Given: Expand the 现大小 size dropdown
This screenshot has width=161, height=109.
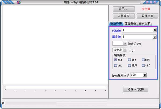Looking at the screenshot, I should coord(125,50).
